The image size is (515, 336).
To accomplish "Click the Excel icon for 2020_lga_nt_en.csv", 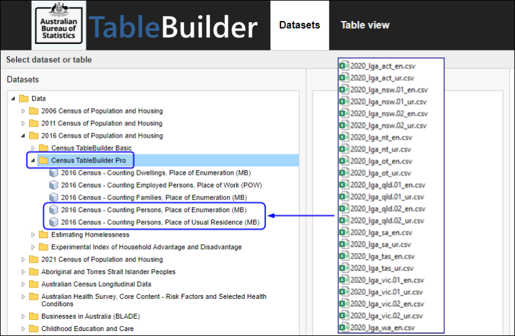I will click(x=344, y=137).
